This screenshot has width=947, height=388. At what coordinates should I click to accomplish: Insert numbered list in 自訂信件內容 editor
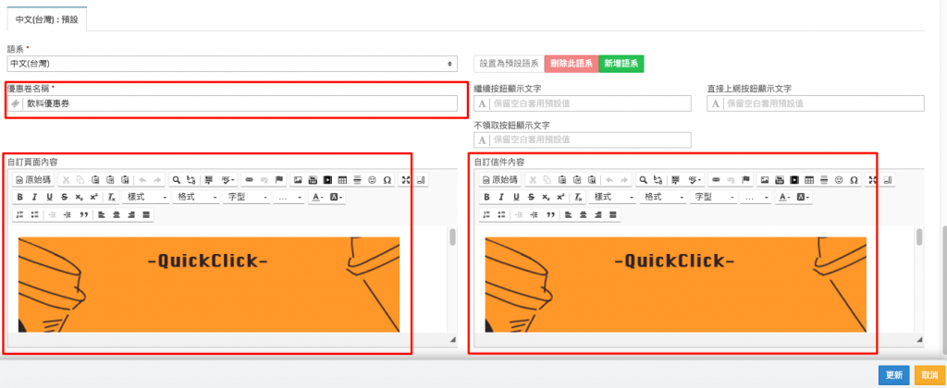pos(486,214)
